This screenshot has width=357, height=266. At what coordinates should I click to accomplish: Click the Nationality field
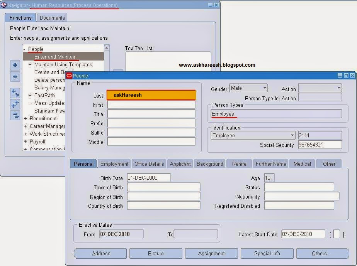click(x=302, y=197)
